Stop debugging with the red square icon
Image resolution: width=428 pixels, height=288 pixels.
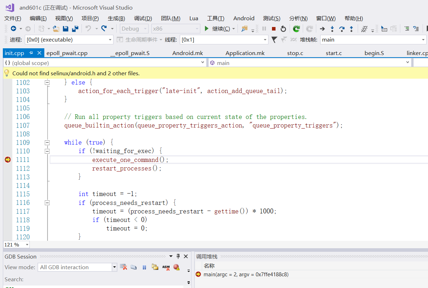pos(273,29)
